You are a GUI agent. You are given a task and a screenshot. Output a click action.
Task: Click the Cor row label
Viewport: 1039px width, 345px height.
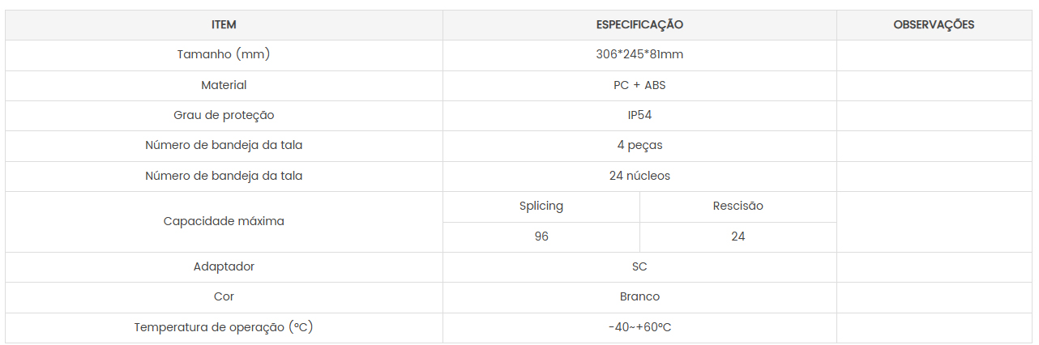[x=224, y=296]
